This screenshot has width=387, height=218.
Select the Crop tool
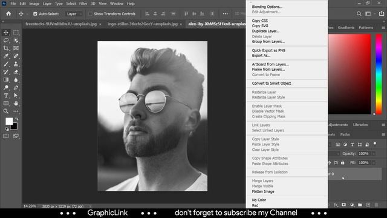tap(6, 48)
